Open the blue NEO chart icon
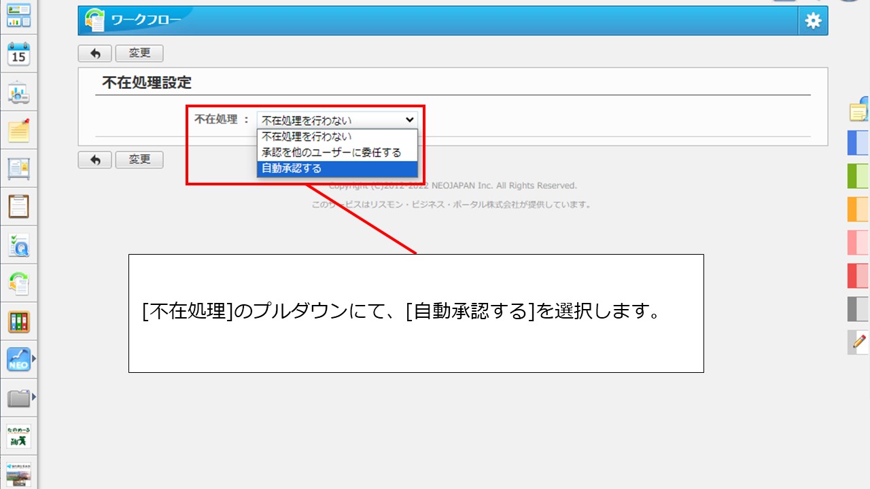 click(x=18, y=359)
